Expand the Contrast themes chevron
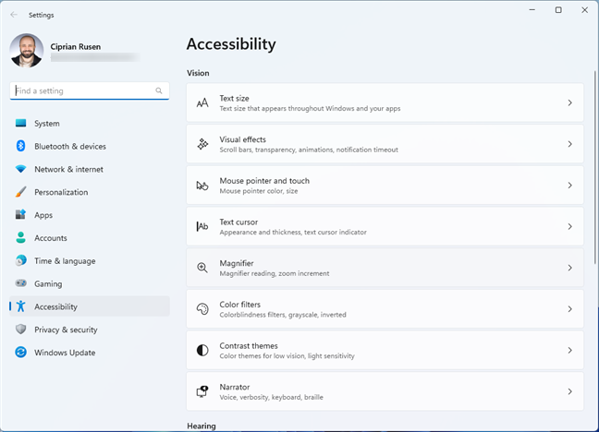The height and width of the screenshot is (432, 599). (569, 350)
